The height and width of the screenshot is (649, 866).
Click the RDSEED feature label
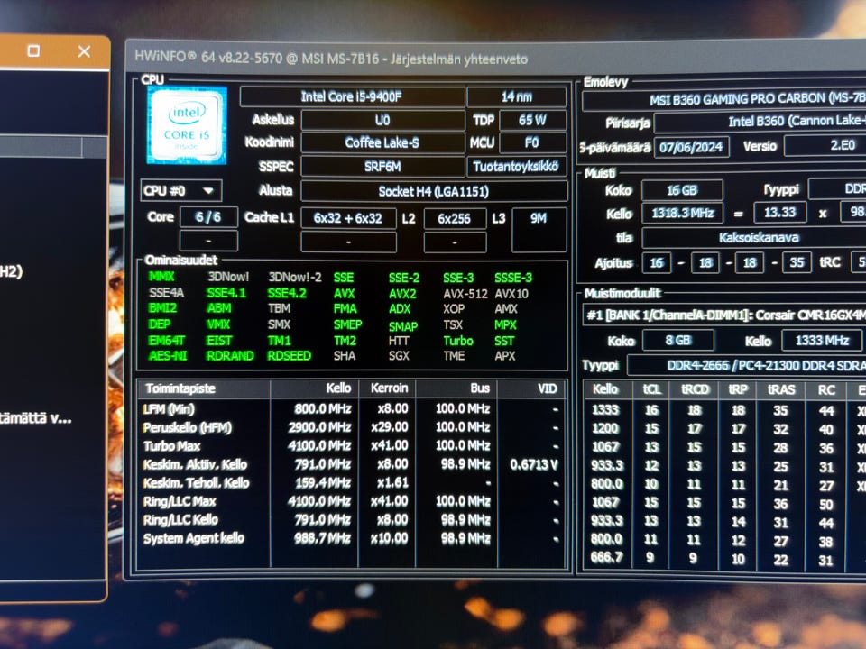tap(289, 355)
